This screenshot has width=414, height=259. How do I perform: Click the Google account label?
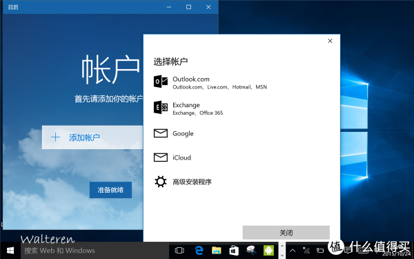pyautogui.click(x=183, y=134)
